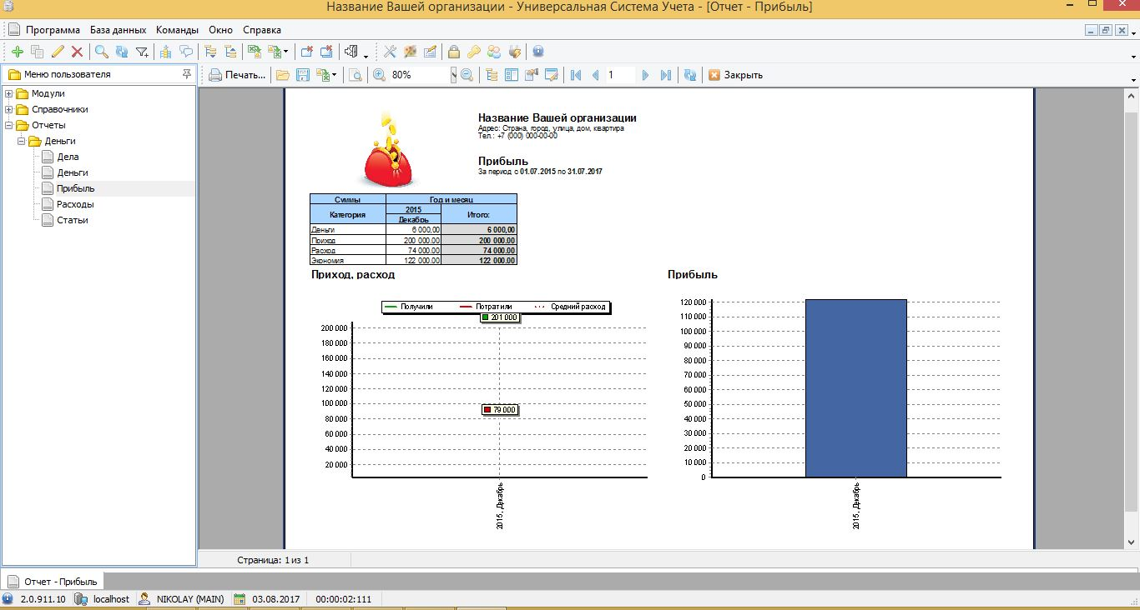
Task: Open the main toolbar export dropdown arrow
Action: click(285, 52)
